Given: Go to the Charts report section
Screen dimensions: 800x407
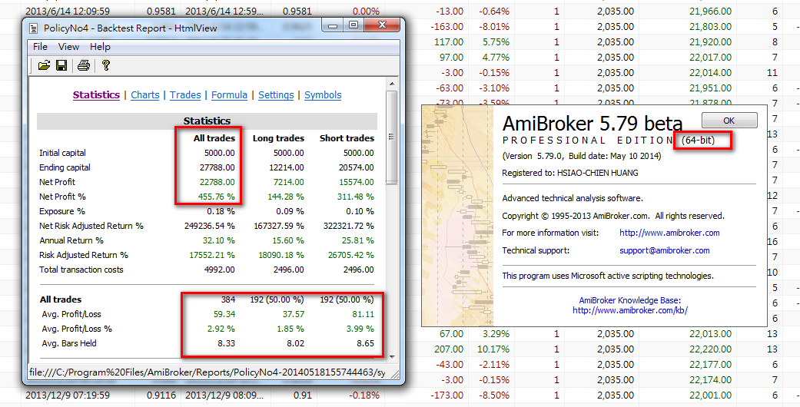Looking at the screenshot, I should tap(145, 95).
